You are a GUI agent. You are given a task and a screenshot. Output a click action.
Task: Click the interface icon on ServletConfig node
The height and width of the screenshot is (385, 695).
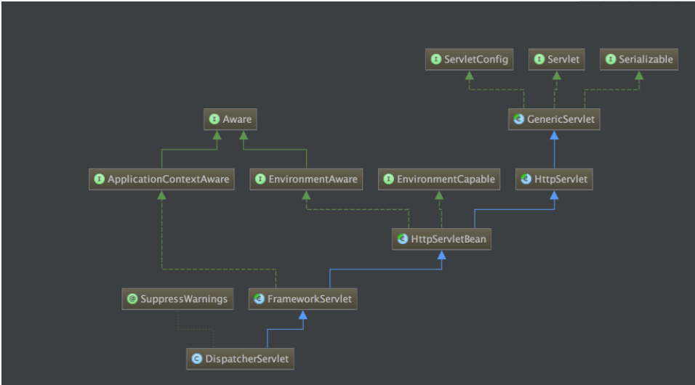click(436, 60)
